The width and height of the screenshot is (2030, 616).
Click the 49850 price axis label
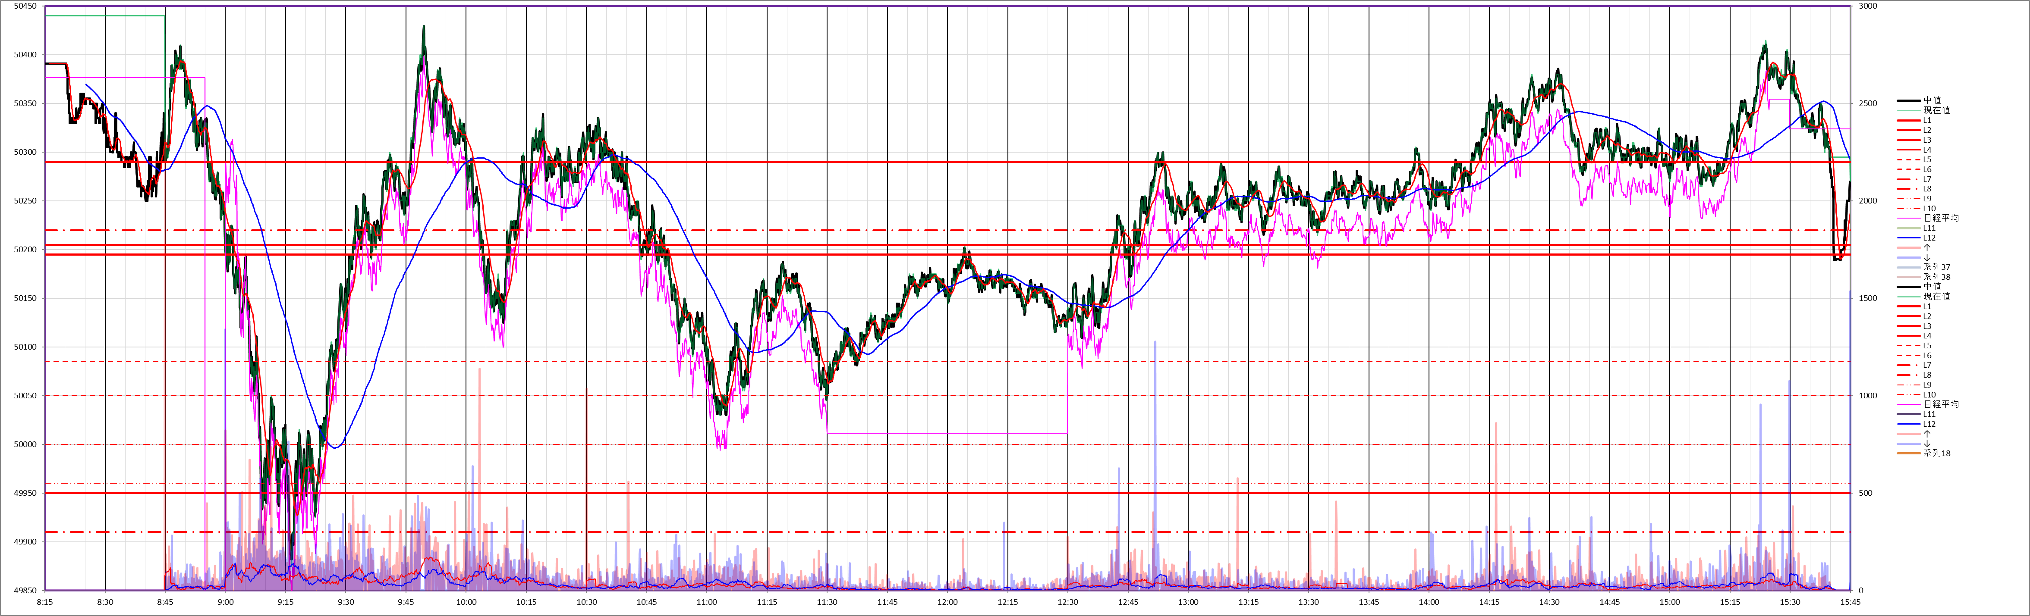pos(25,591)
